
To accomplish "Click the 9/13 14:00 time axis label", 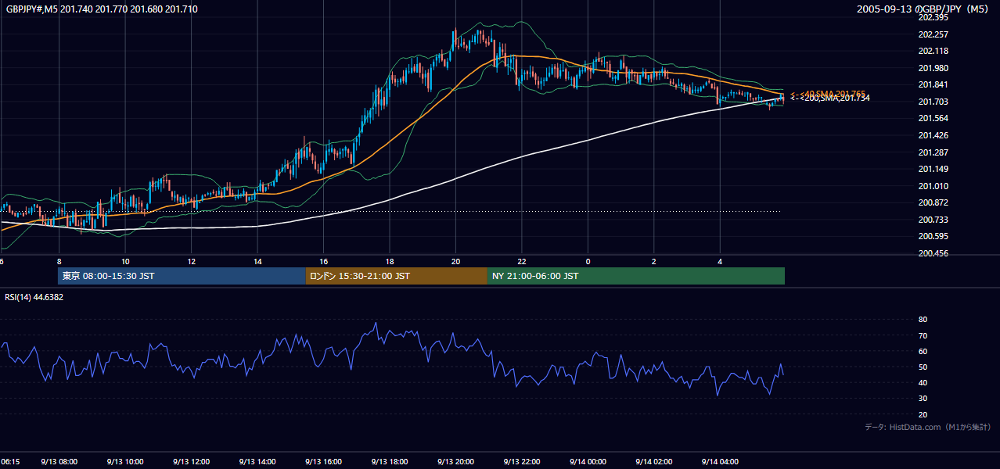I will coord(257,462).
